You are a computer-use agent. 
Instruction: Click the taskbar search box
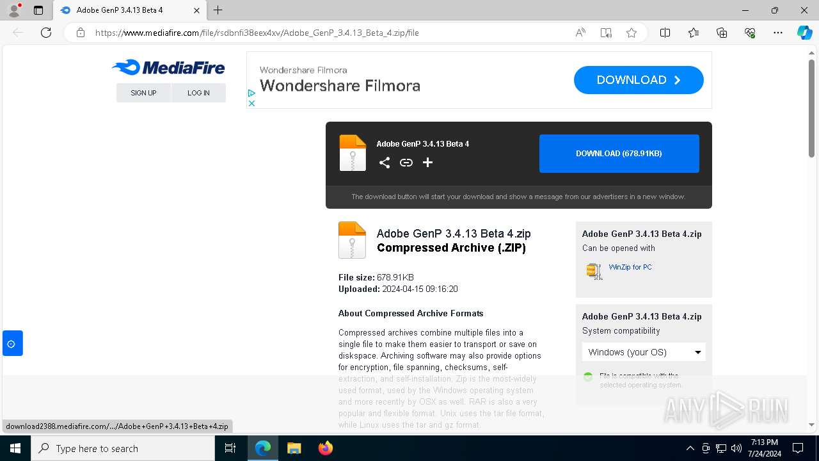(123, 448)
